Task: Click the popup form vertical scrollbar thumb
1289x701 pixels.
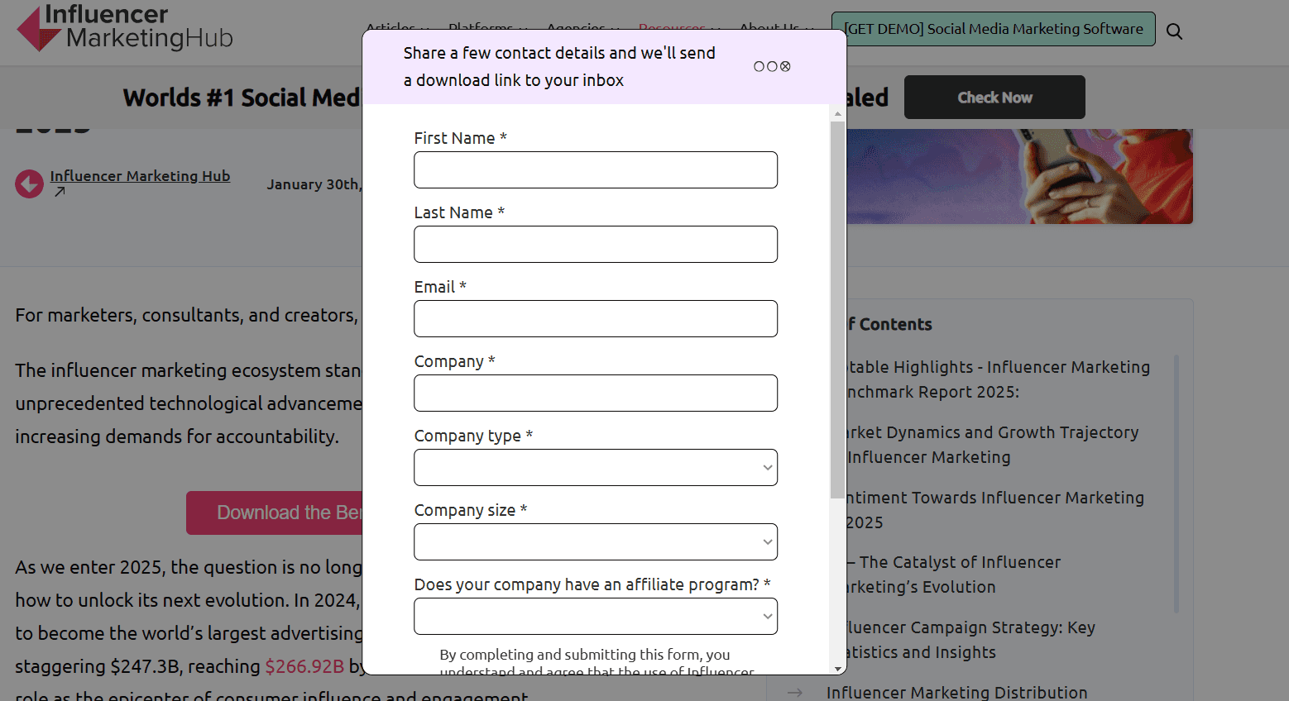Action: click(838, 310)
